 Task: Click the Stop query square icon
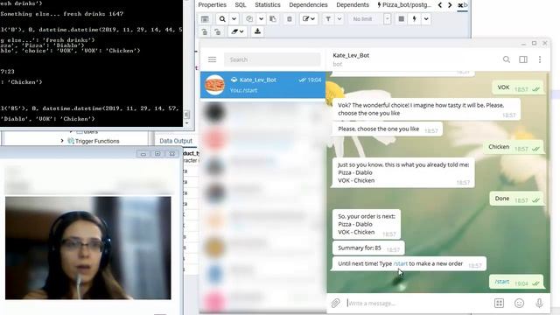(402, 19)
